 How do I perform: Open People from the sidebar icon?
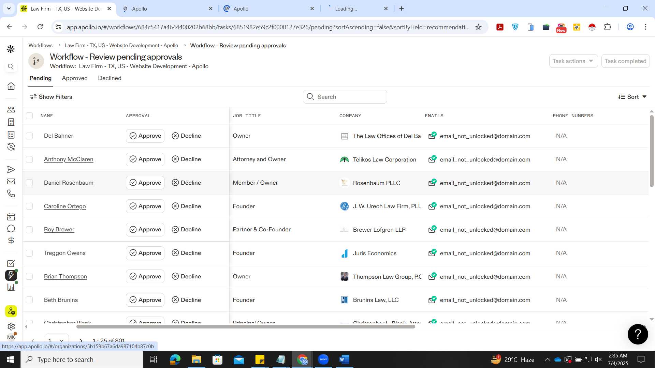[x=11, y=109]
